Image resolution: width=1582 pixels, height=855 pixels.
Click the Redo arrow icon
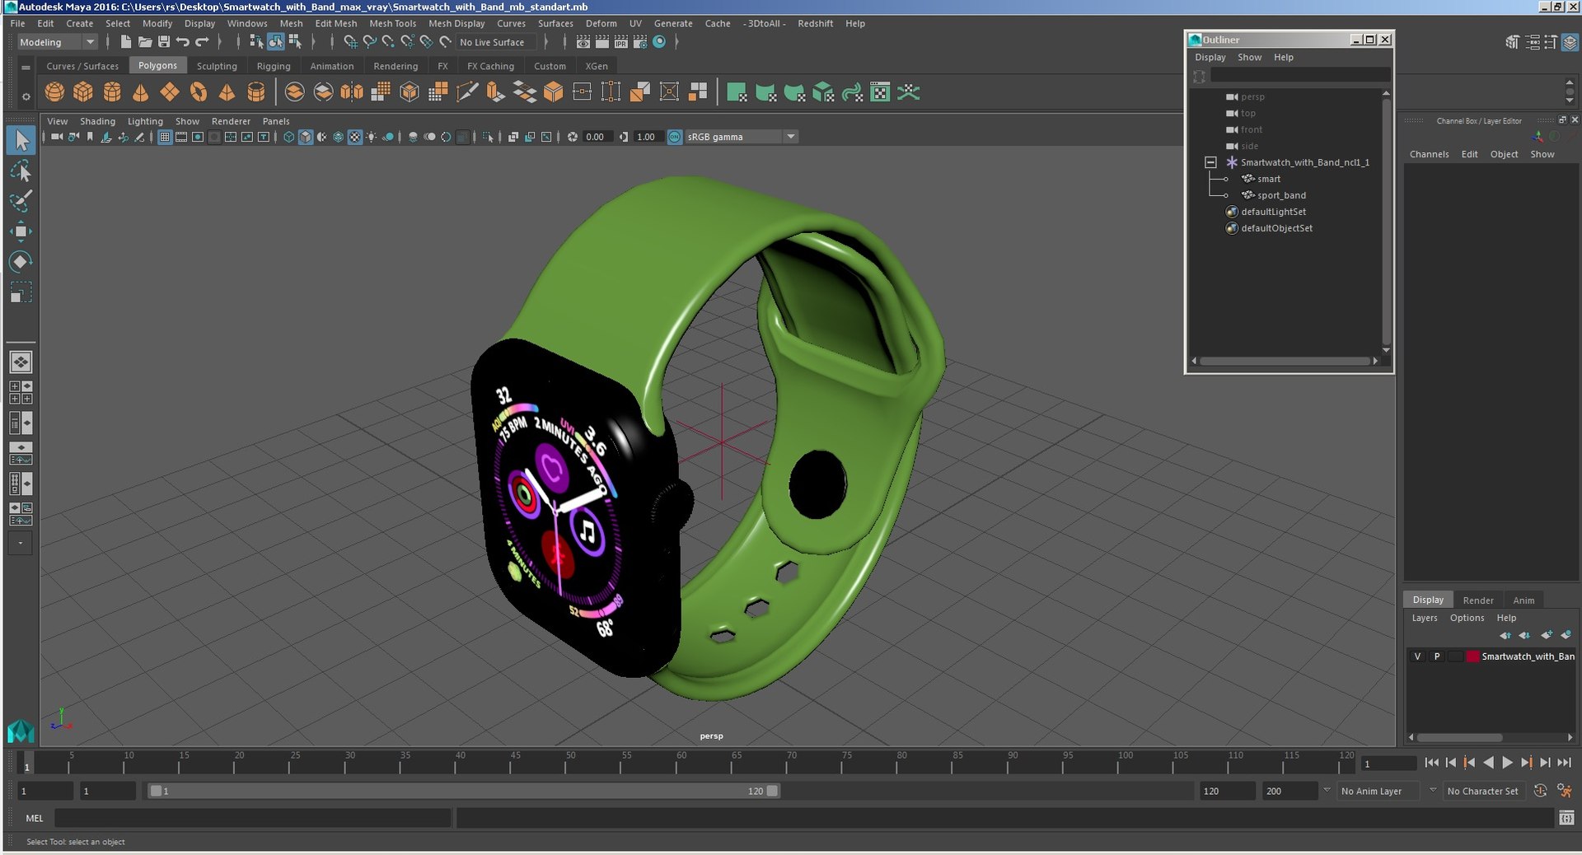pos(202,42)
